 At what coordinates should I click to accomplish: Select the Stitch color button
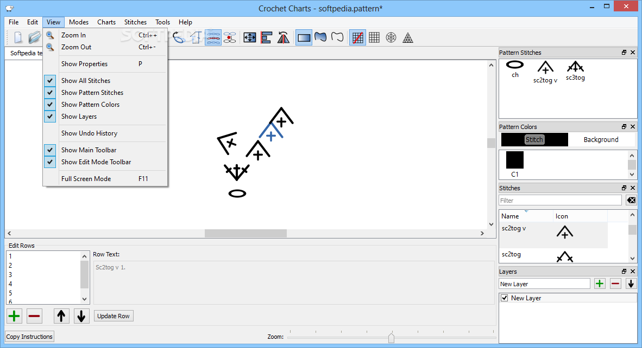(x=534, y=139)
